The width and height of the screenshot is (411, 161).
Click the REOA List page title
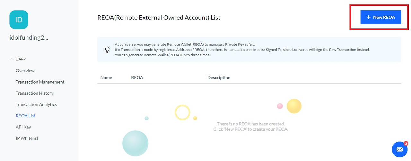(x=159, y=18)
